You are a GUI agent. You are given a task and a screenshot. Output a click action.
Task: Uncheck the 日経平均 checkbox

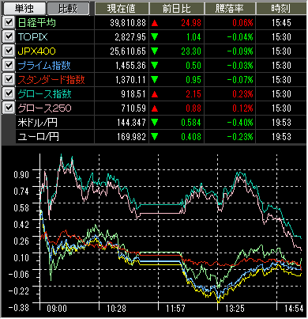point(9,22)
